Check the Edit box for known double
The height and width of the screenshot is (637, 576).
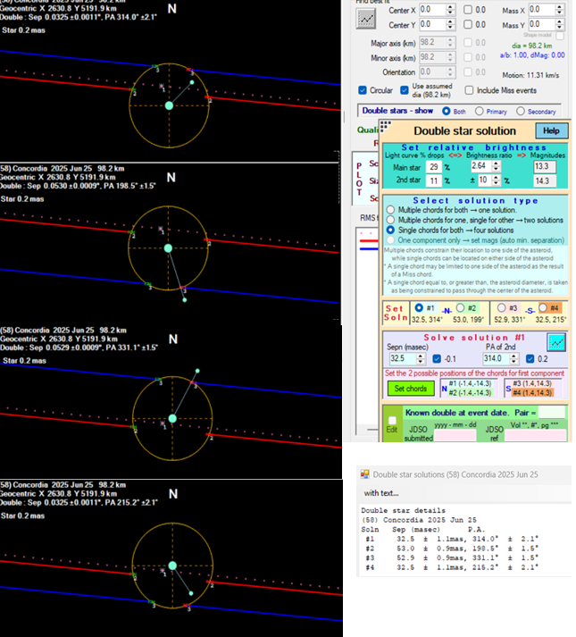[392, 420]
